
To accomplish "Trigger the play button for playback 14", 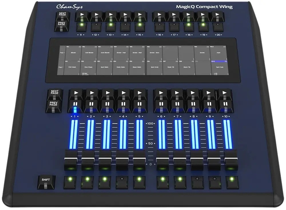I will (125, 17).
